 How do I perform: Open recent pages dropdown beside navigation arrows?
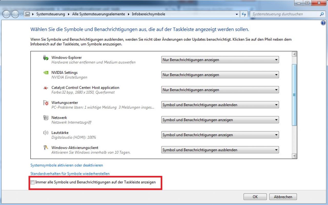tap(21, 14)
